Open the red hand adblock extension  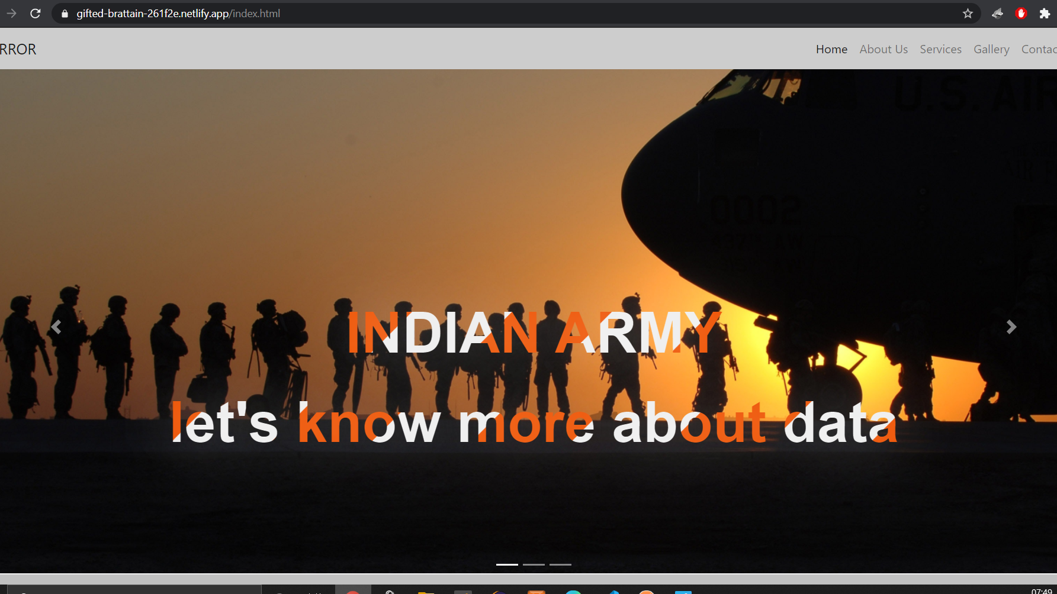[1021, 13]
